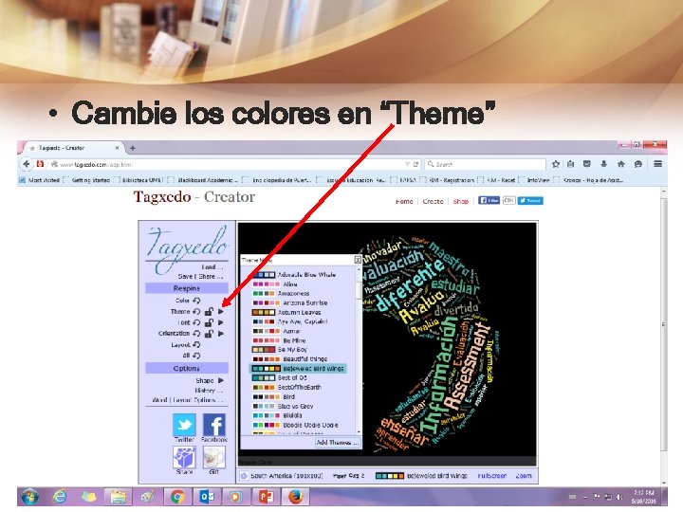The width and height of the screenshot is (683, 512).
Task: Choose the Be My Boy theme
Action: (x=280, y=350)
